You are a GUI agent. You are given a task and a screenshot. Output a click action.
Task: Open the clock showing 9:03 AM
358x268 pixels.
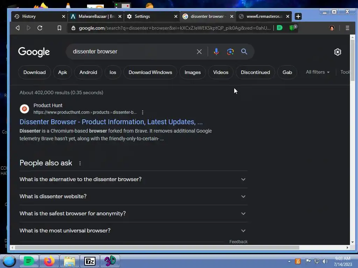[343, 261]
